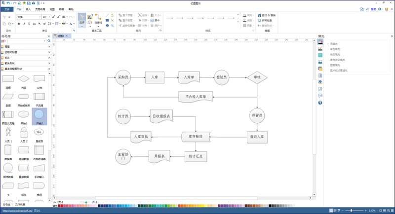
Task: Toggle italic formatting
Action: [x=24, y=24]
